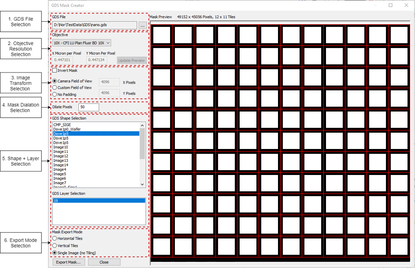Select Image10 in GDS Shape Selection
Screen dimensions: 415x268
(61, 147)
